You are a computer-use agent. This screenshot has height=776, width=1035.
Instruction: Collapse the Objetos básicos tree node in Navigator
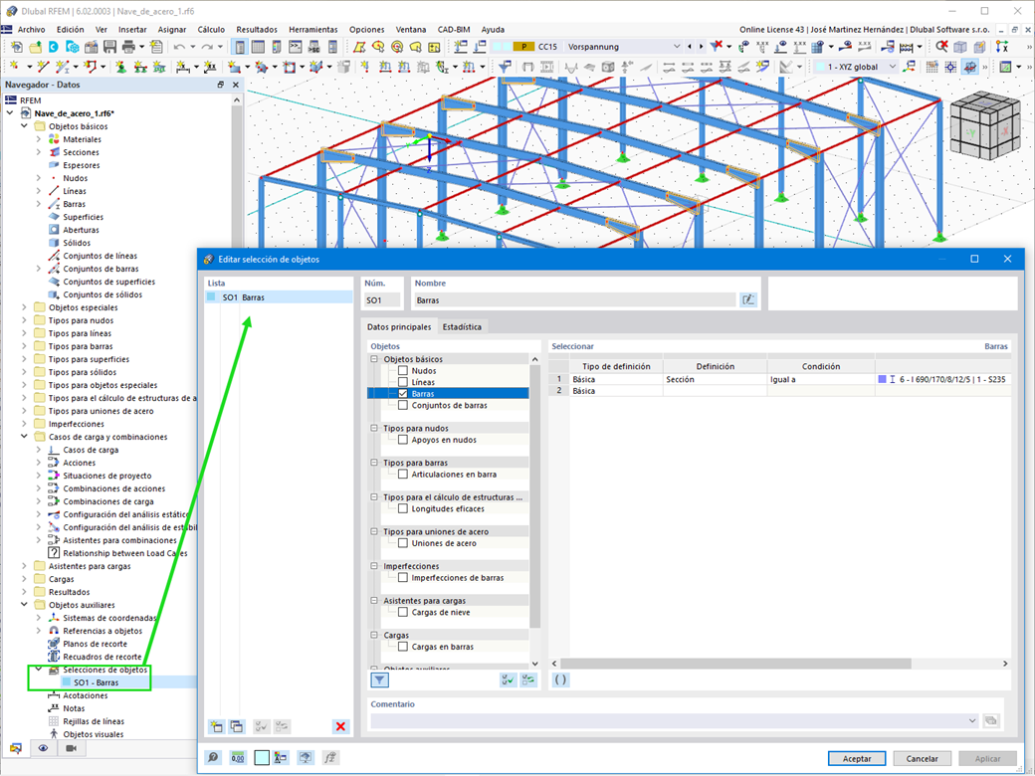25,126
